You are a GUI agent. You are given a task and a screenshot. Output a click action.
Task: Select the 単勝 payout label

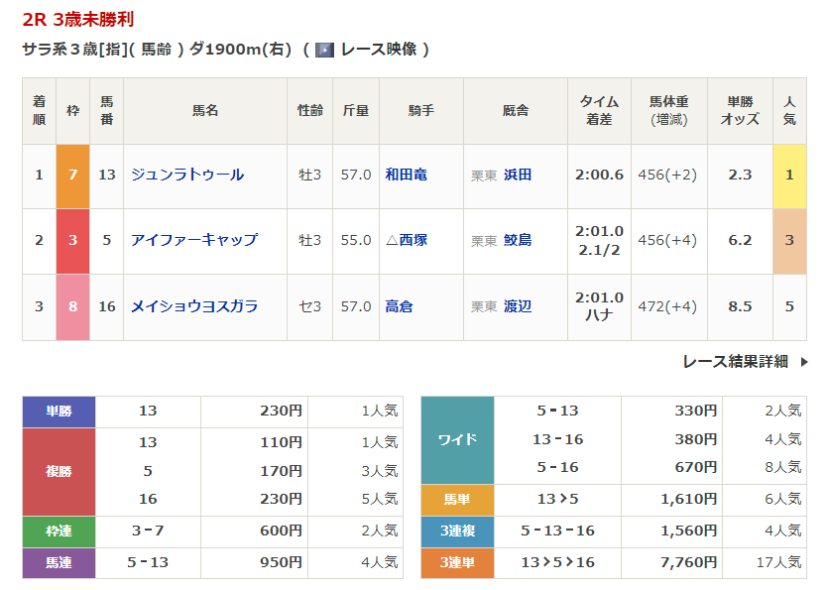(59, 411)
